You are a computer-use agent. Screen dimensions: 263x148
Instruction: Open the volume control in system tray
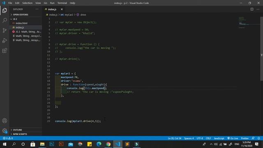tap(216, 144)
